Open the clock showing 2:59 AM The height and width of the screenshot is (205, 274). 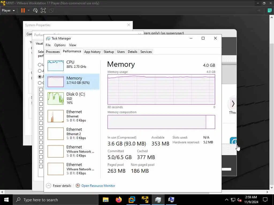[251, 200]
